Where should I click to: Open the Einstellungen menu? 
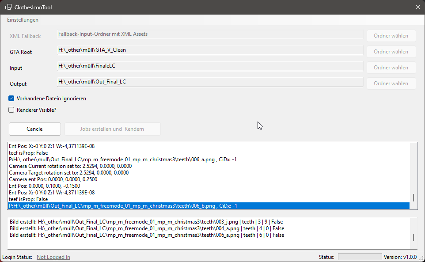[23, 20]
